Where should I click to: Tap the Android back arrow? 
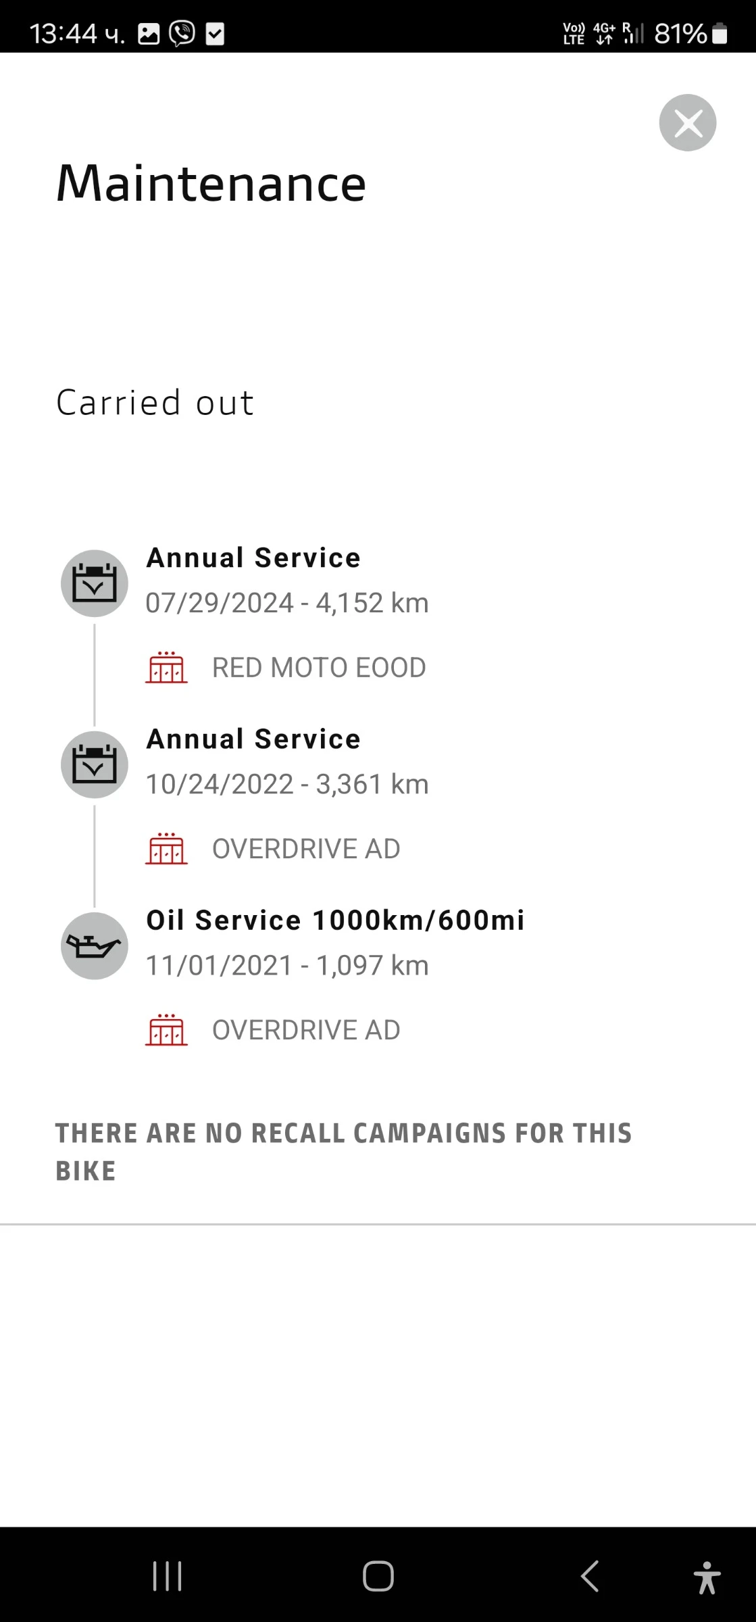coord(590,1577)
